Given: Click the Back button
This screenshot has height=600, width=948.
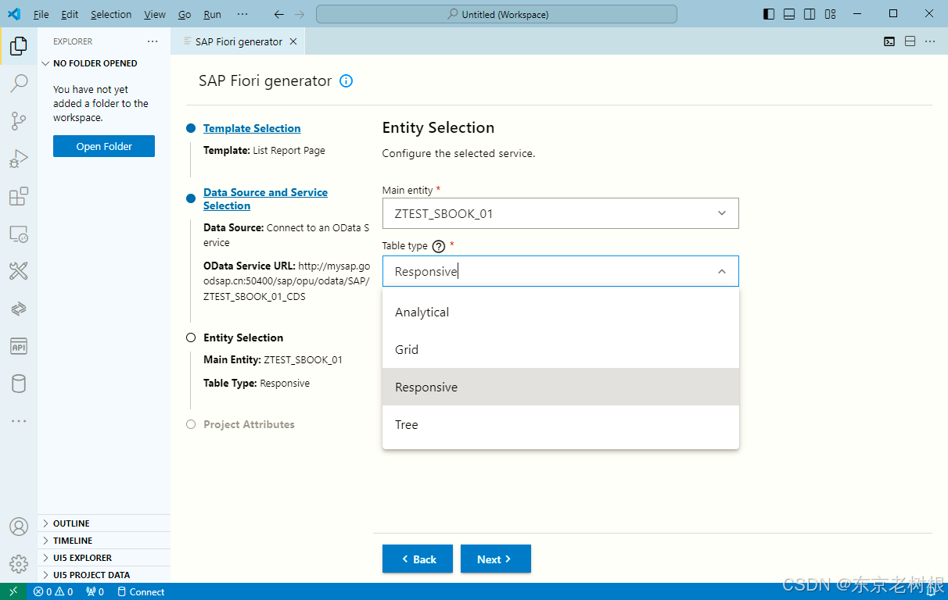Looking at the screenshot, I should click(x=418, y=559).
